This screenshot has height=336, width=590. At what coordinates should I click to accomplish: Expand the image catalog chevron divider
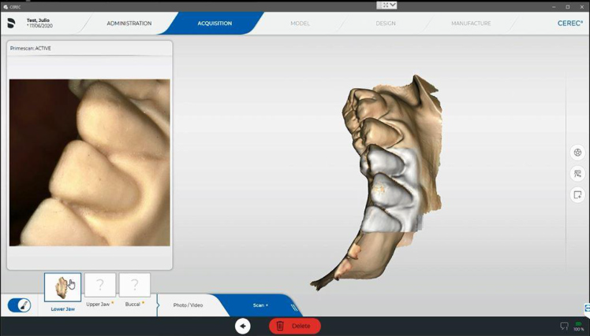pos(158,305)
